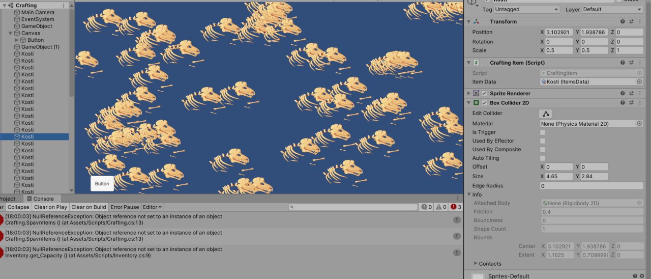
Task: Click the Main Camera object icon
Action: click(17, 13)
